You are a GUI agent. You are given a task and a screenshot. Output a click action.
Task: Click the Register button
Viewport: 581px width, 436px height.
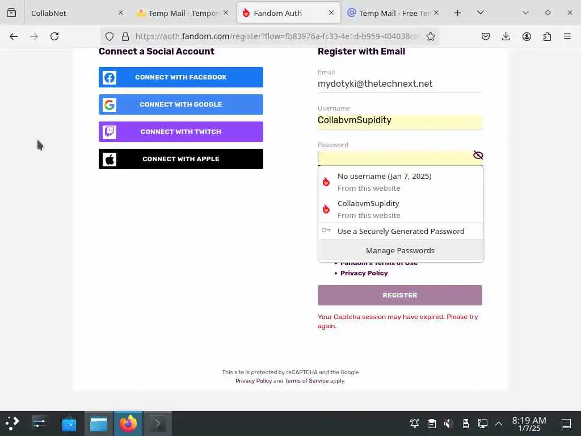click(x=399, y=295)
